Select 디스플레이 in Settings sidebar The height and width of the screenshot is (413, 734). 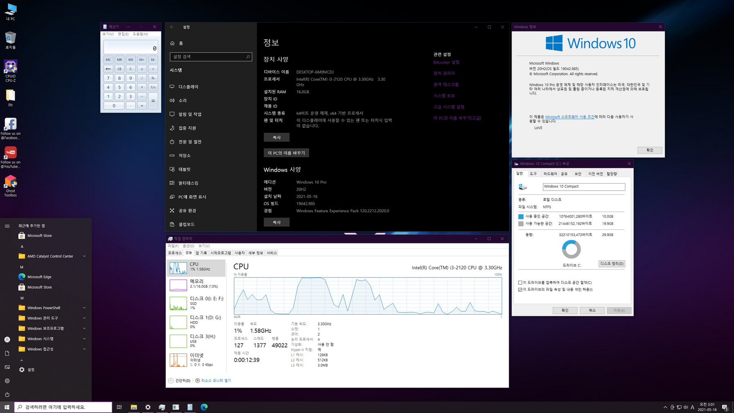coord(211,87)
